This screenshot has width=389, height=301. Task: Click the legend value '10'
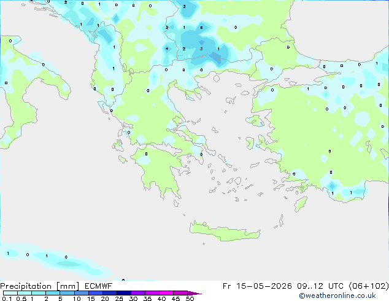[x=77, y=299]
